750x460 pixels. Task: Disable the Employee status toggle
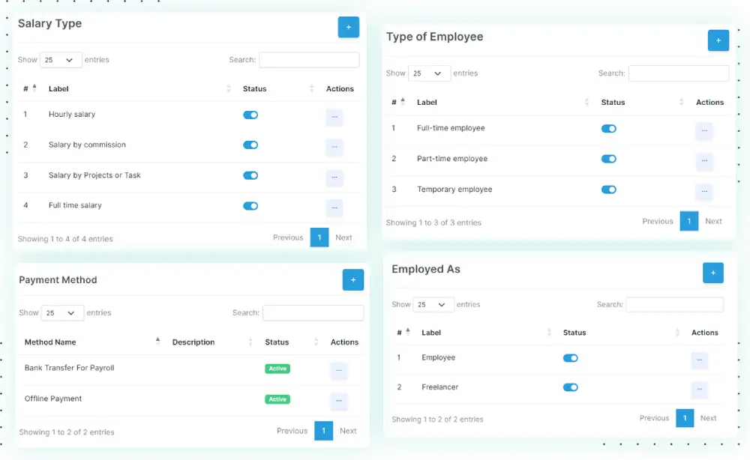[x=571, y=358]
